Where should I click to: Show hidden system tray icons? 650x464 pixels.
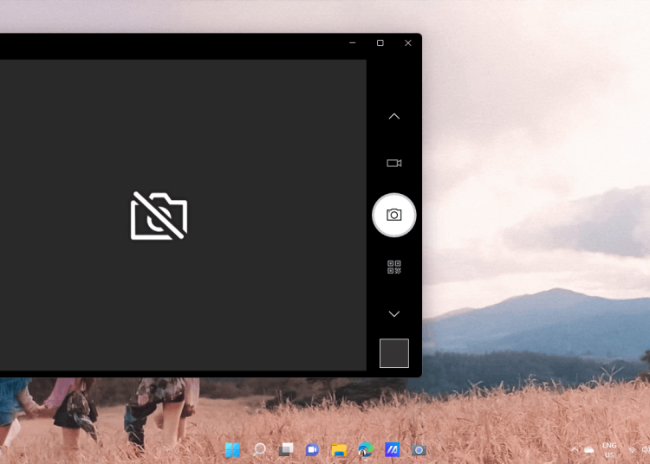coord(574,449)
